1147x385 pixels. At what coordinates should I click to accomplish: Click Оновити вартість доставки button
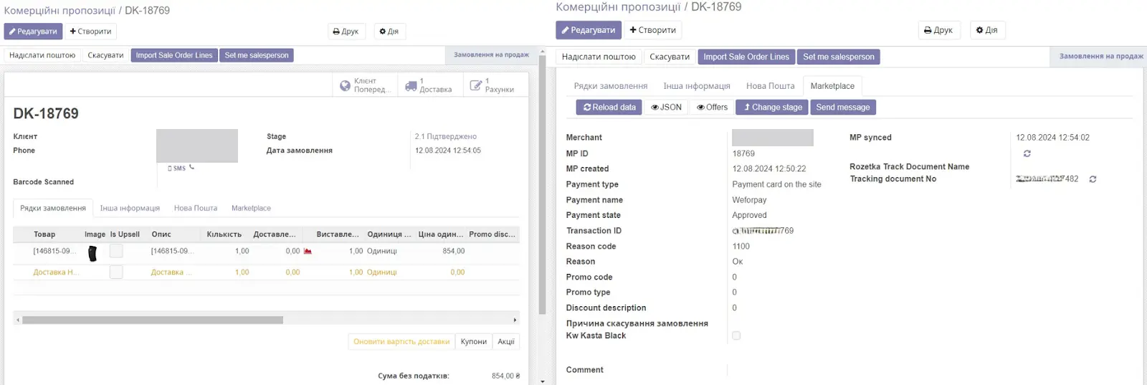(401, 342)
